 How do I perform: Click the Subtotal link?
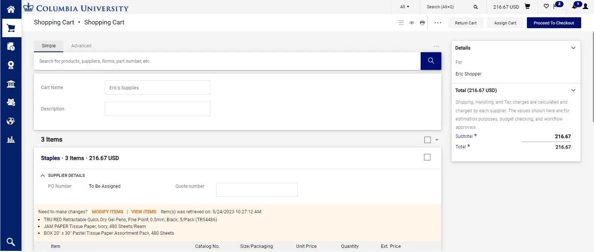pyautogui.click(x=464, y=136)
